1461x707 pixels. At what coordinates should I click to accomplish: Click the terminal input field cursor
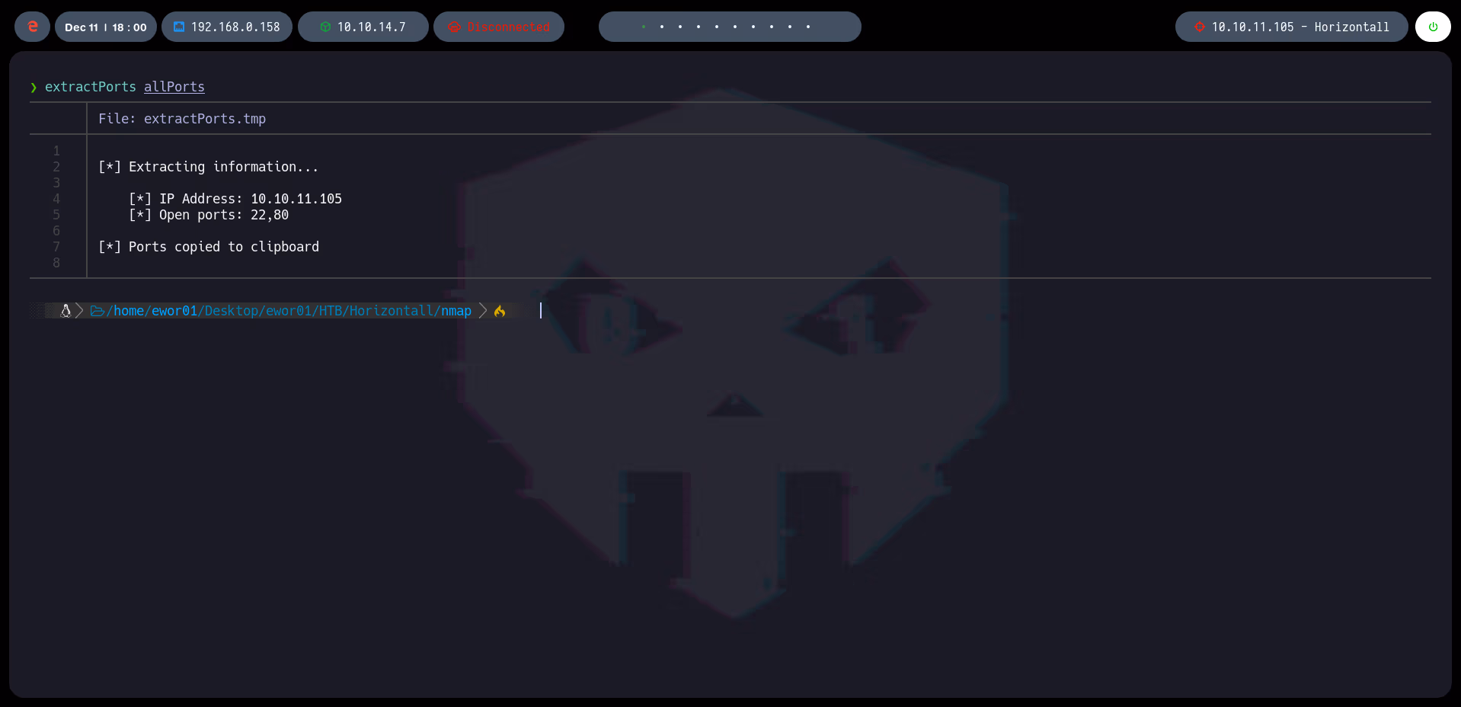point(541,311)
